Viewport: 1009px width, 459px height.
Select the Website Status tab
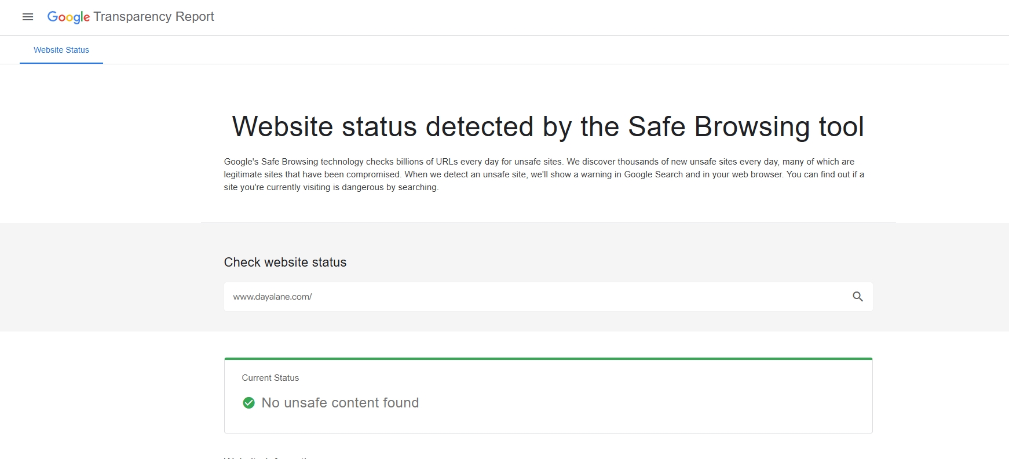61,50
